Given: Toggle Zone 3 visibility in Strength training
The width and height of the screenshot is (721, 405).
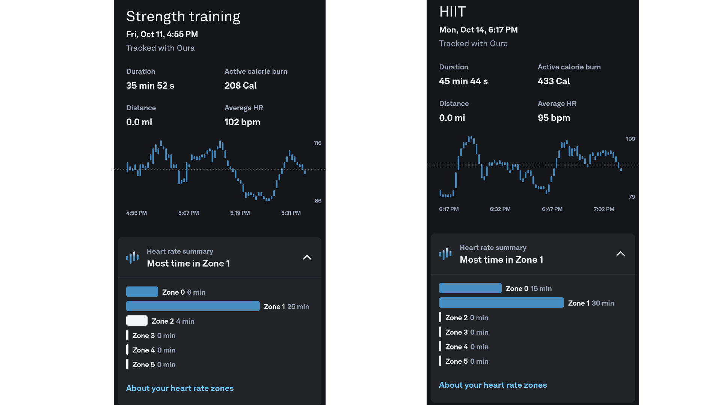Looking at the screenshot, I should point(127,335).
